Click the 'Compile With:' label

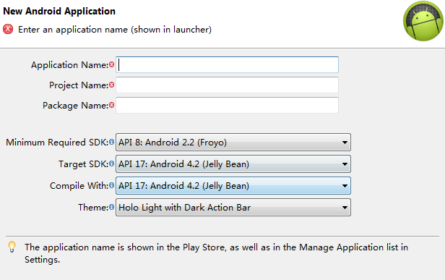coord(79,186)
